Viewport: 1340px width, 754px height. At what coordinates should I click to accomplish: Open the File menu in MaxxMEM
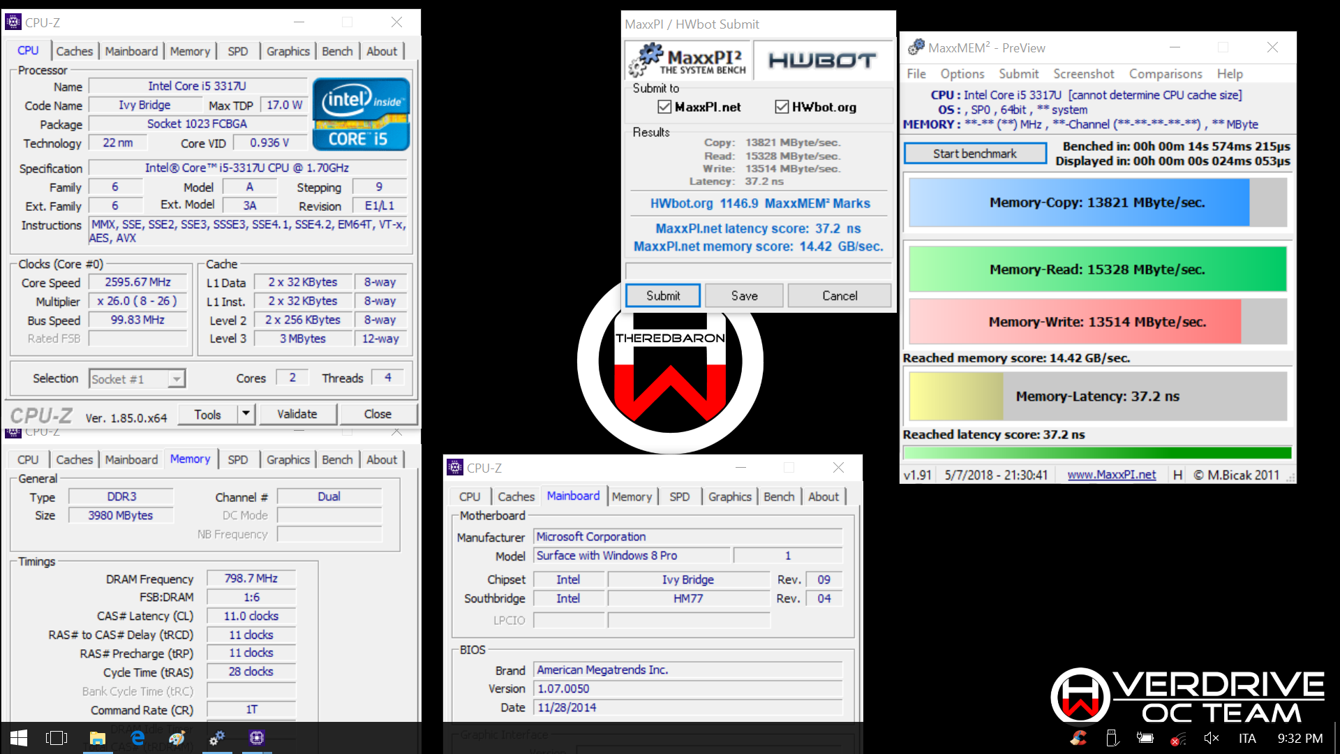(x=916, y=73)
